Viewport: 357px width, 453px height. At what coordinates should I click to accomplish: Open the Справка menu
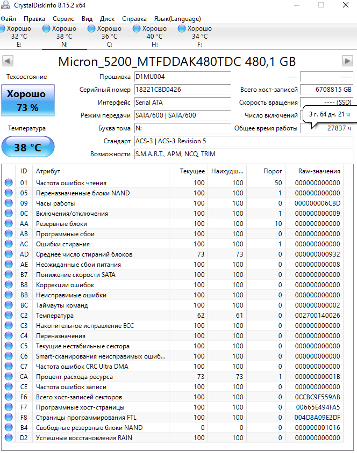(x=134, y=19)
